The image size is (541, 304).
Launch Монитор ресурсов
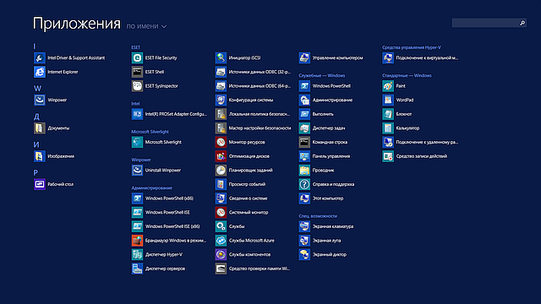pos(240,142)
